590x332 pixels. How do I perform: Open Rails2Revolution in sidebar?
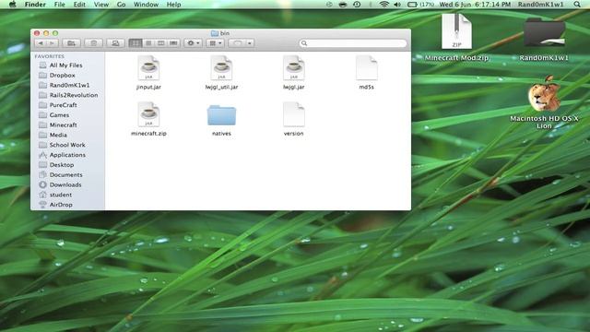pos(74,95)
